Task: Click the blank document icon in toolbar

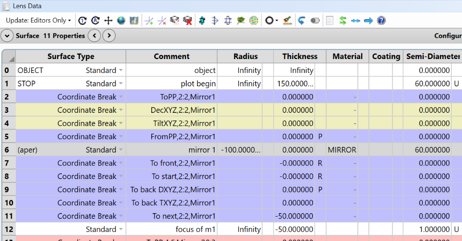Action: tap(329, 21)
